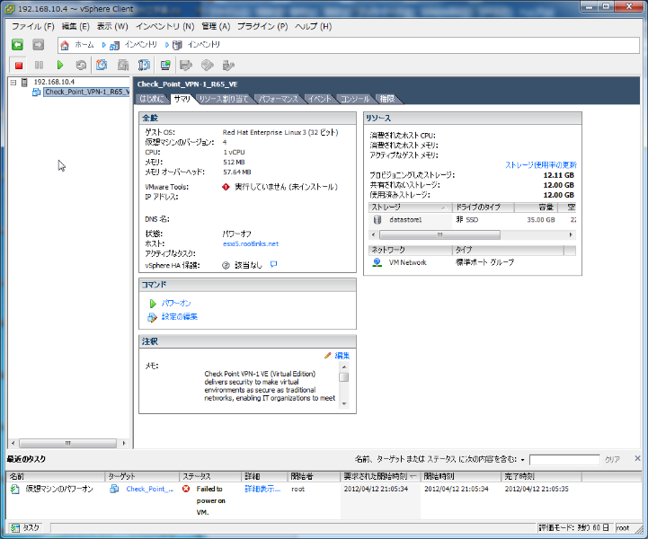The height and width of the screenshot is (539, 648).
Task: Switch to the Console tab
Action: click(355, 99)
